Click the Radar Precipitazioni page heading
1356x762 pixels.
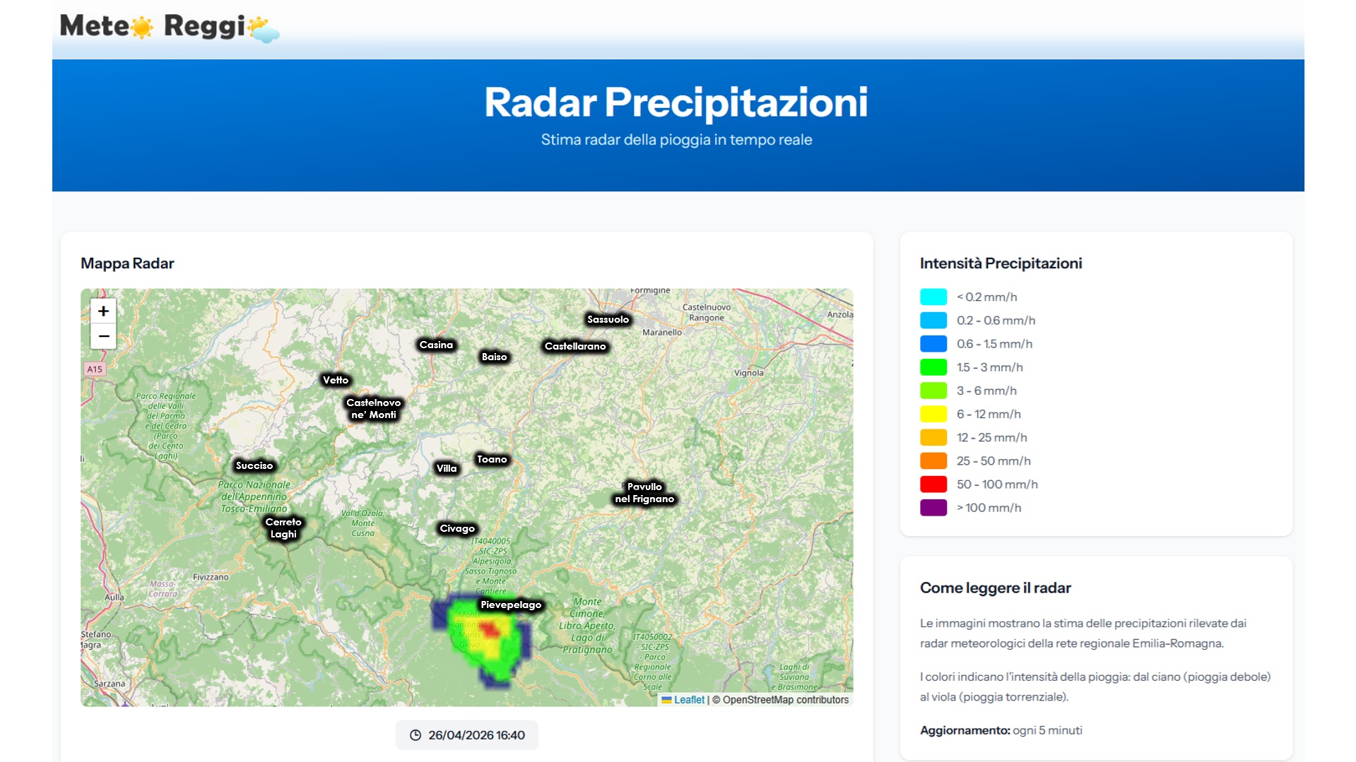pos(676,102)
